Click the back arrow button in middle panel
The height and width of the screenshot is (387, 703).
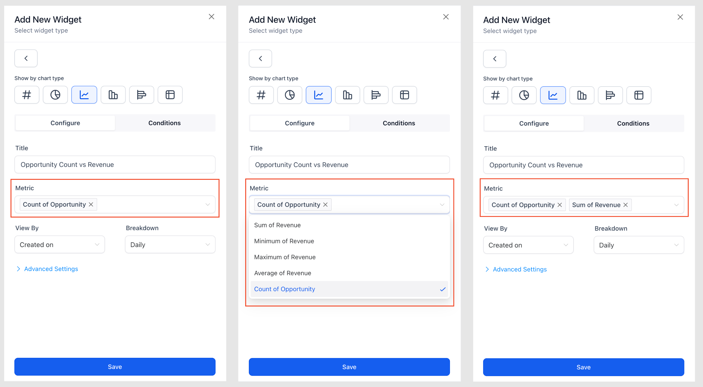(260, 59)
